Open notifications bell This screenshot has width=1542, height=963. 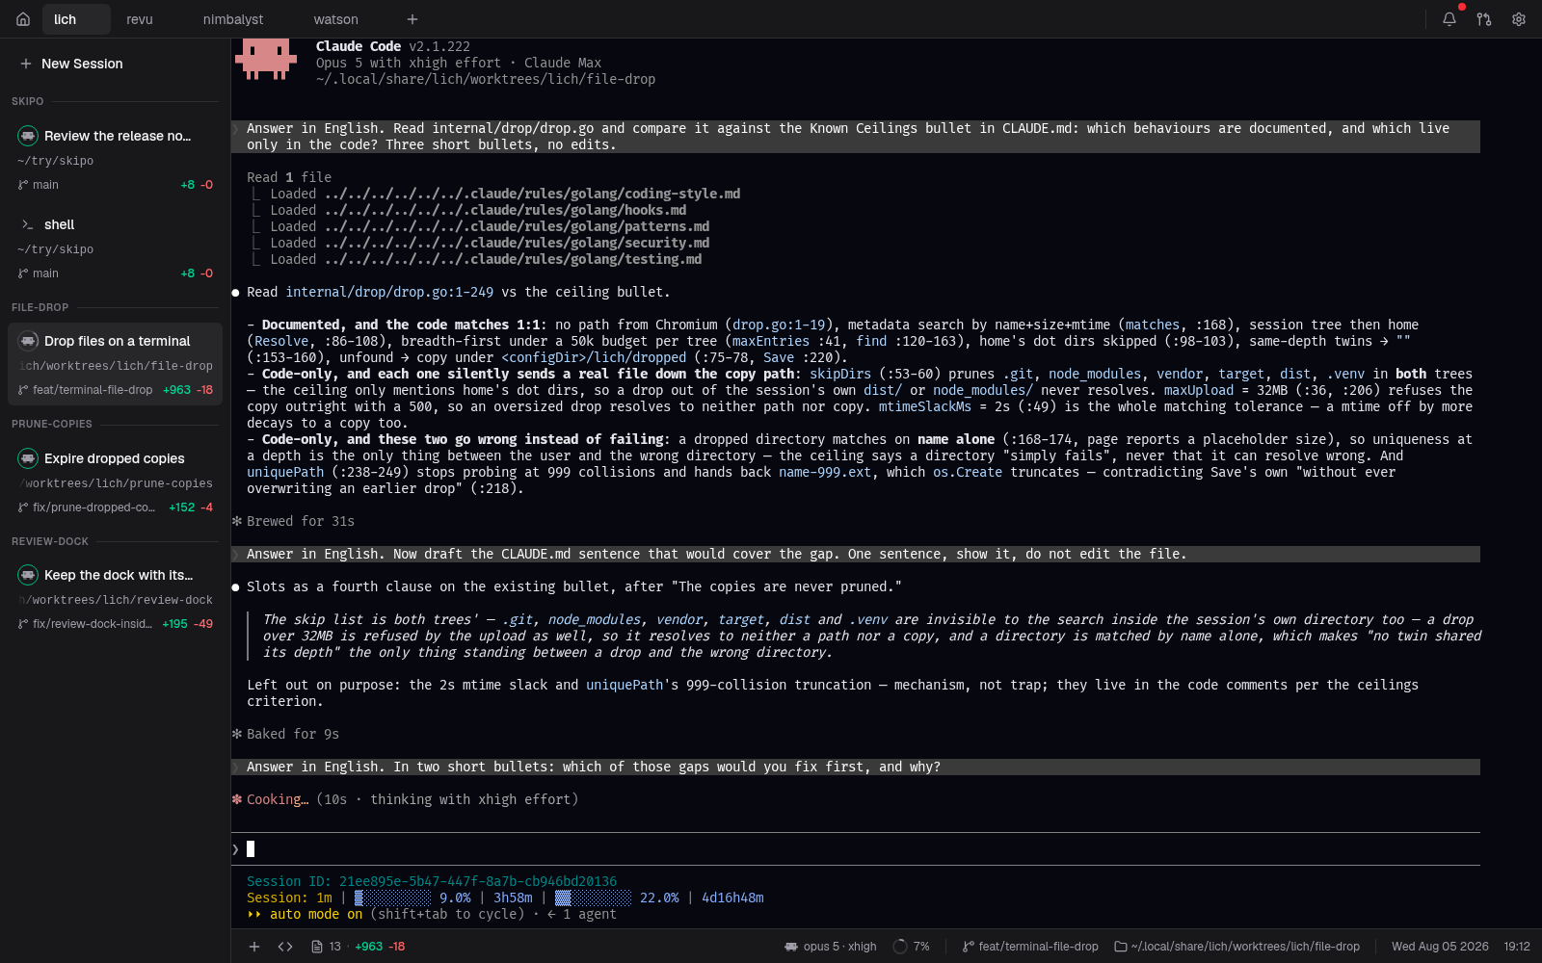[x=1449, y=19]
